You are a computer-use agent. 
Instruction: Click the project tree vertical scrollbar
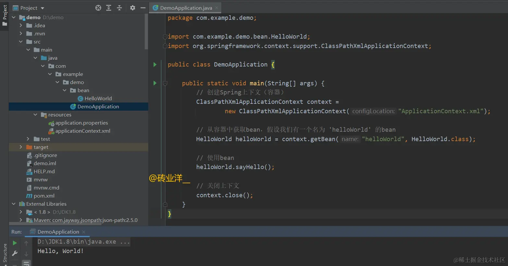[146, 32]
